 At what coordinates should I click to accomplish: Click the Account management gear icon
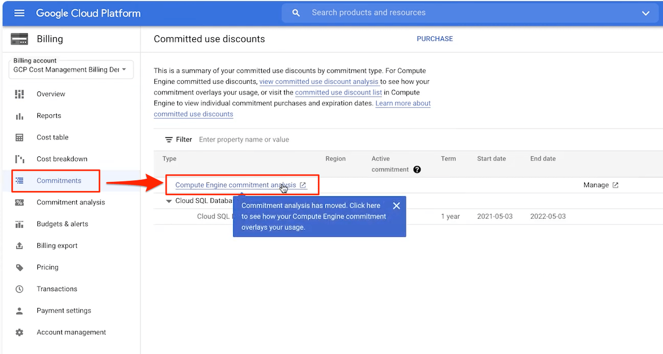[x=20, y=332]
